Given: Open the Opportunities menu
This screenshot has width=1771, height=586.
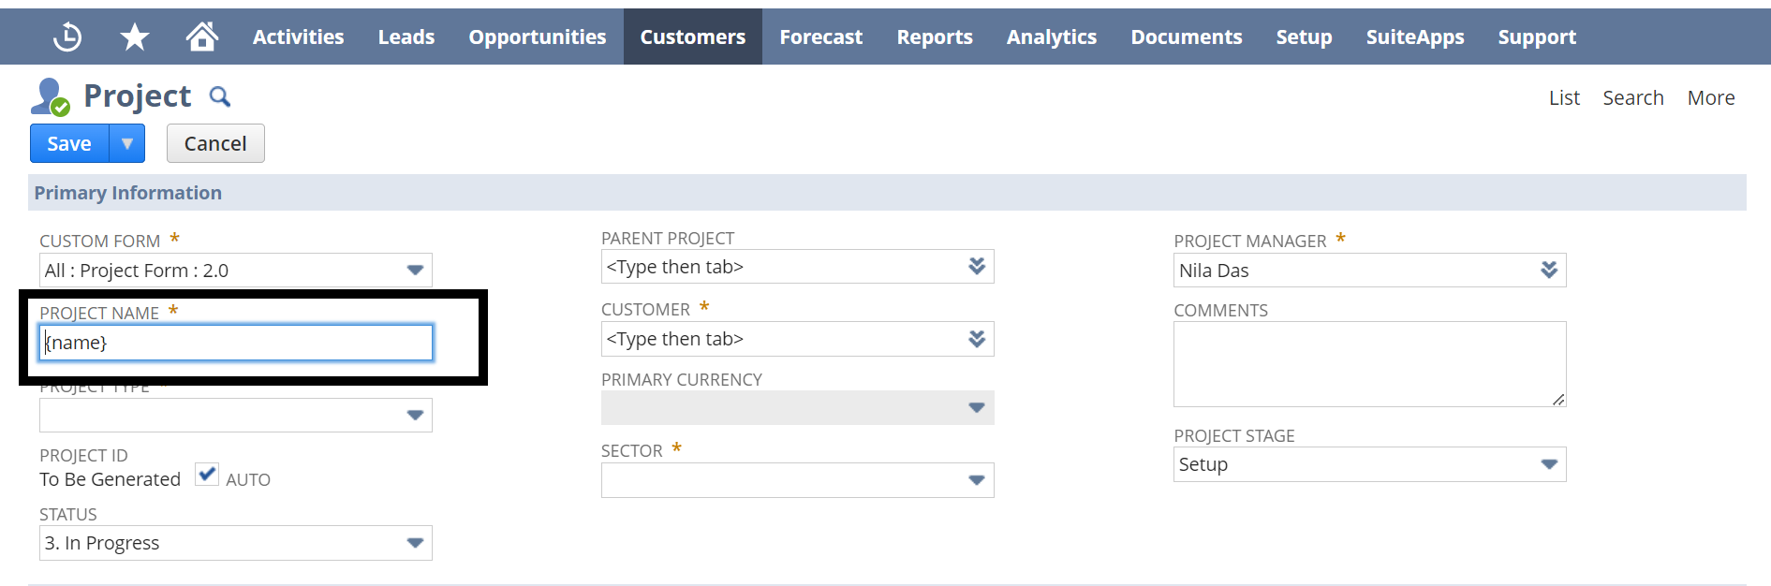Looking at the screenshot, I should tap(538, 37).
